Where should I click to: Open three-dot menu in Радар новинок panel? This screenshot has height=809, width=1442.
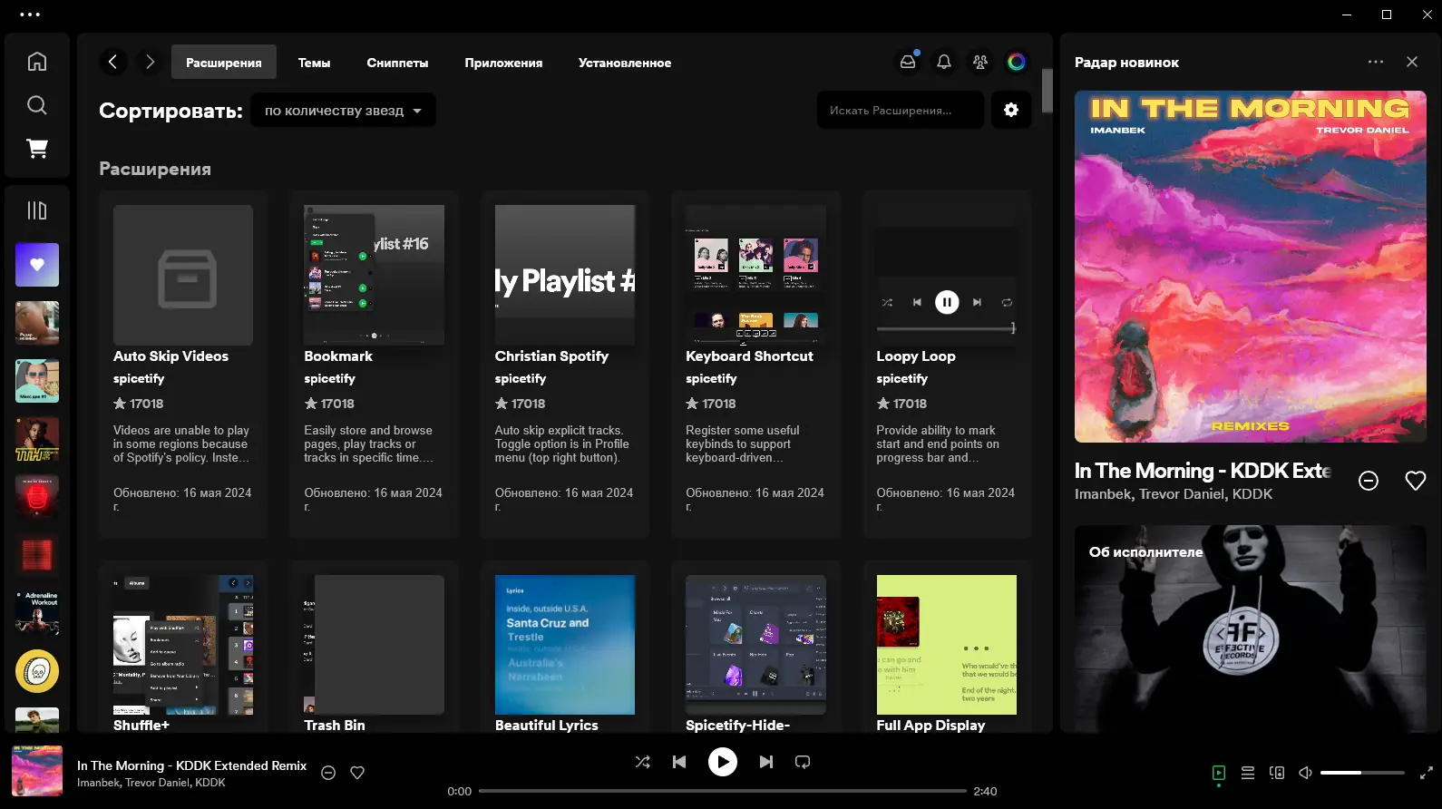(x=1376, y=62)
